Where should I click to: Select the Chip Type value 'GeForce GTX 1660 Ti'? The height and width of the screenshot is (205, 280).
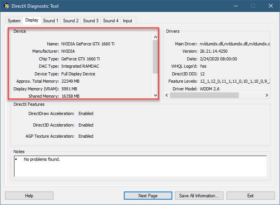(x=80, y=59)
